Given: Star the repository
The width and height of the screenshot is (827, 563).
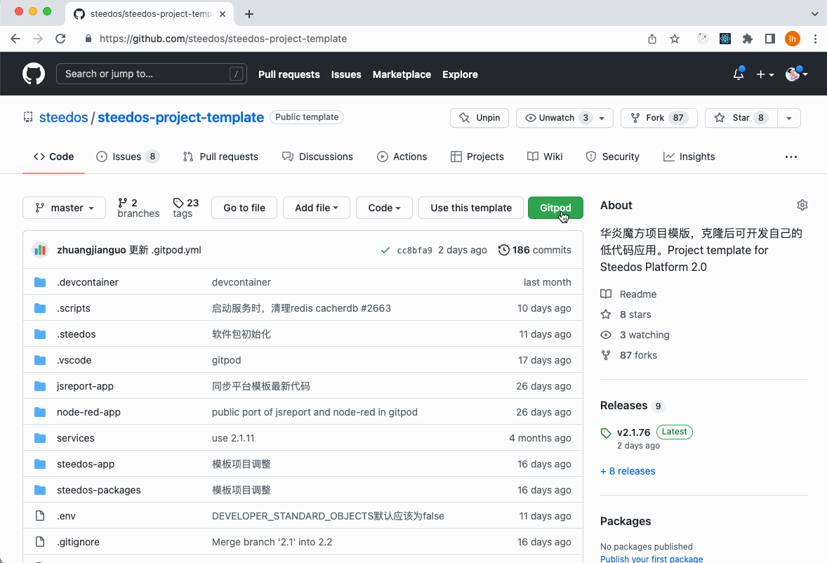Looking at the screenshot, I should [x=741, y=117].
